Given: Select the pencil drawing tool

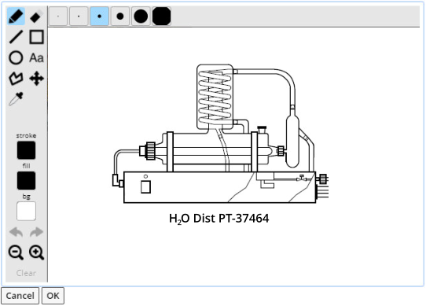Looking at the screenshot, I should (16, 17).
